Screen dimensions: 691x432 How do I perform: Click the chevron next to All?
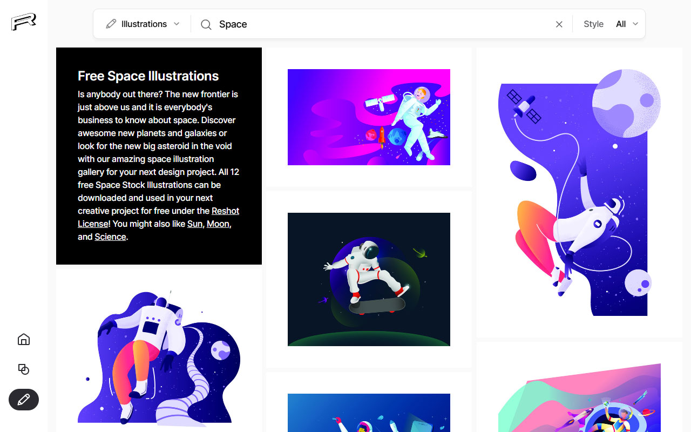[635, 24]
